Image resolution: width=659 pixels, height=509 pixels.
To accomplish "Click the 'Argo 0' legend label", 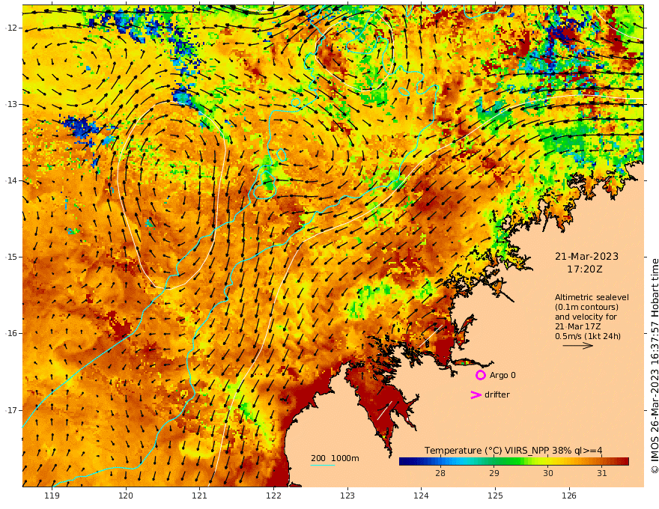I will (502, 375).
